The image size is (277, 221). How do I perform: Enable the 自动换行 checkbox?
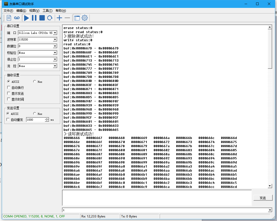[9, 87]
